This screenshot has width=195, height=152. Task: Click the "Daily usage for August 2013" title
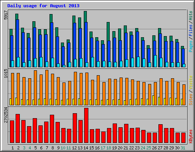coord(43,6)
